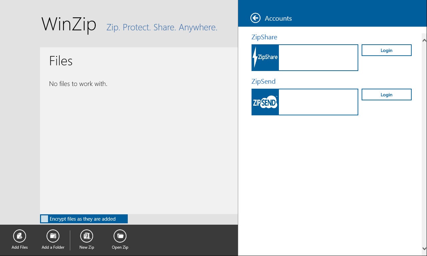Click the WinZip app title
427x256 pixels.
69,24
